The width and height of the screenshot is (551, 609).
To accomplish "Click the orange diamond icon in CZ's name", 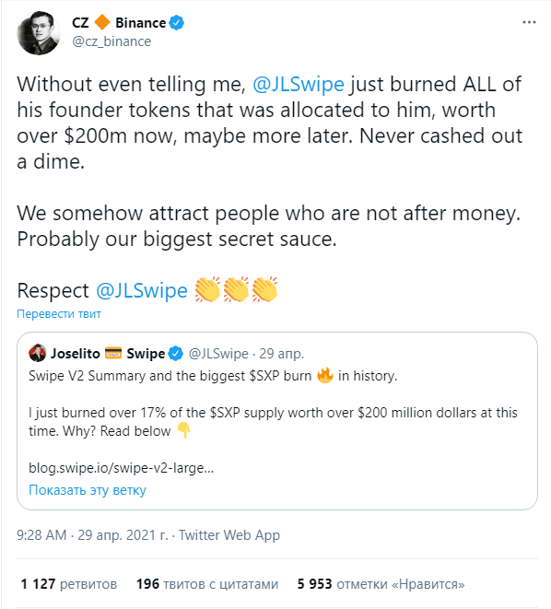I will tap(102, 22).
